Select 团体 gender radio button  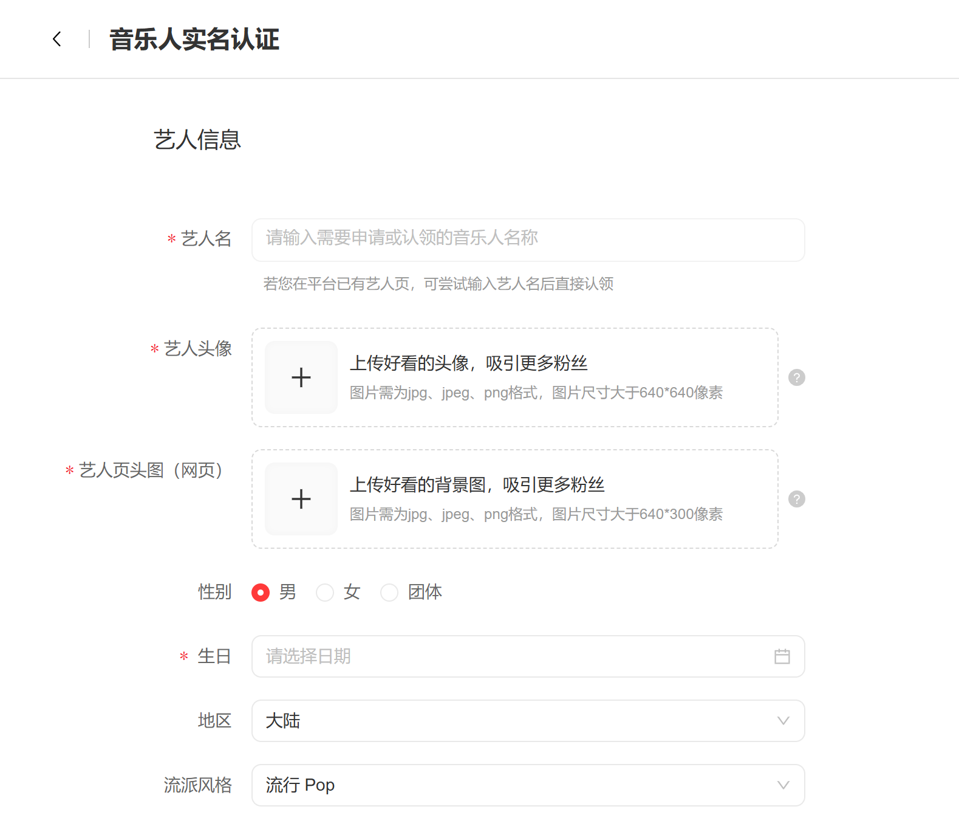(x=389, y=593)
